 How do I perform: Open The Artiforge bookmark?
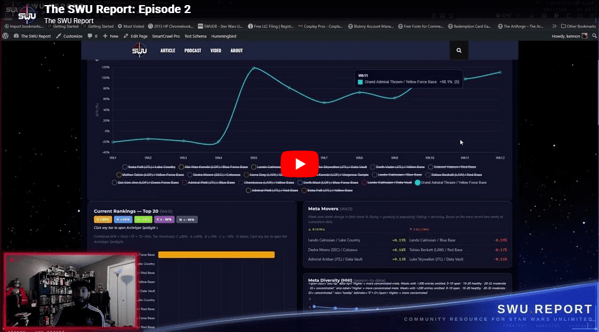click(x=520, y=27)
